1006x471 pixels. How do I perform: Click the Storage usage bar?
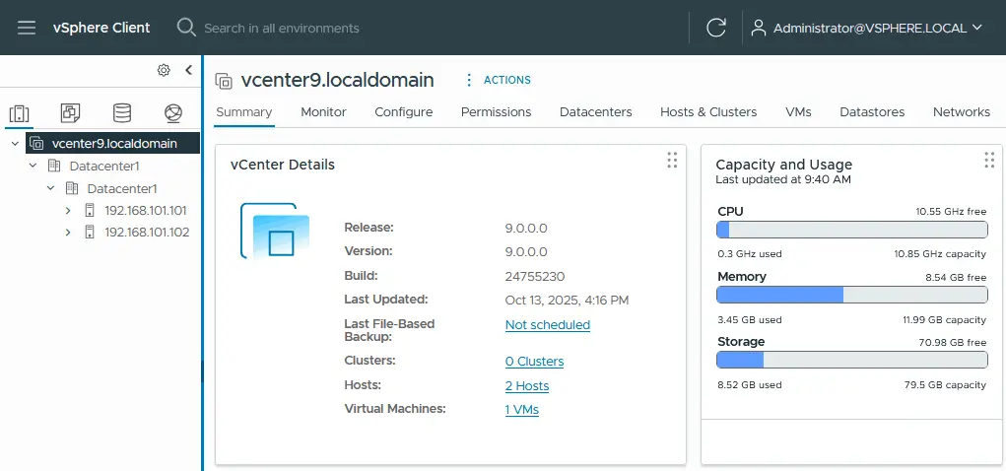(x=851, y=360)
